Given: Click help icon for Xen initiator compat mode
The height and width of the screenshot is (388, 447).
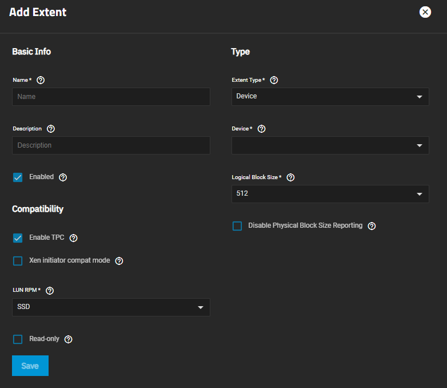Looking at the screenshot, I should click(119, 261).
